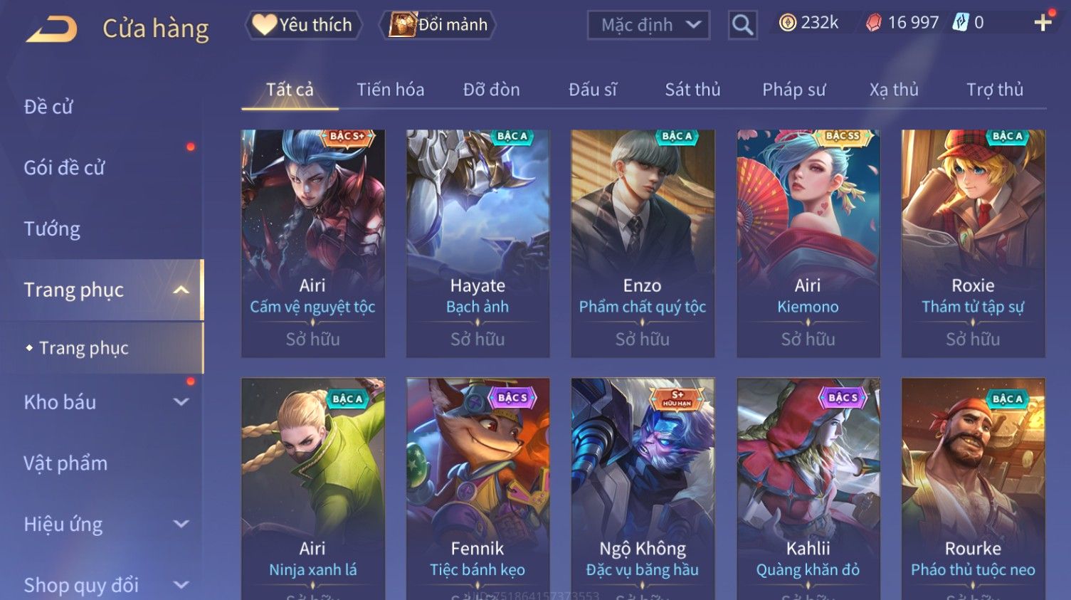Switch to the Pháp sư tab
The height and width of the screenshot is (600, 1071).
pyautogui.click(x=793, y=90)
